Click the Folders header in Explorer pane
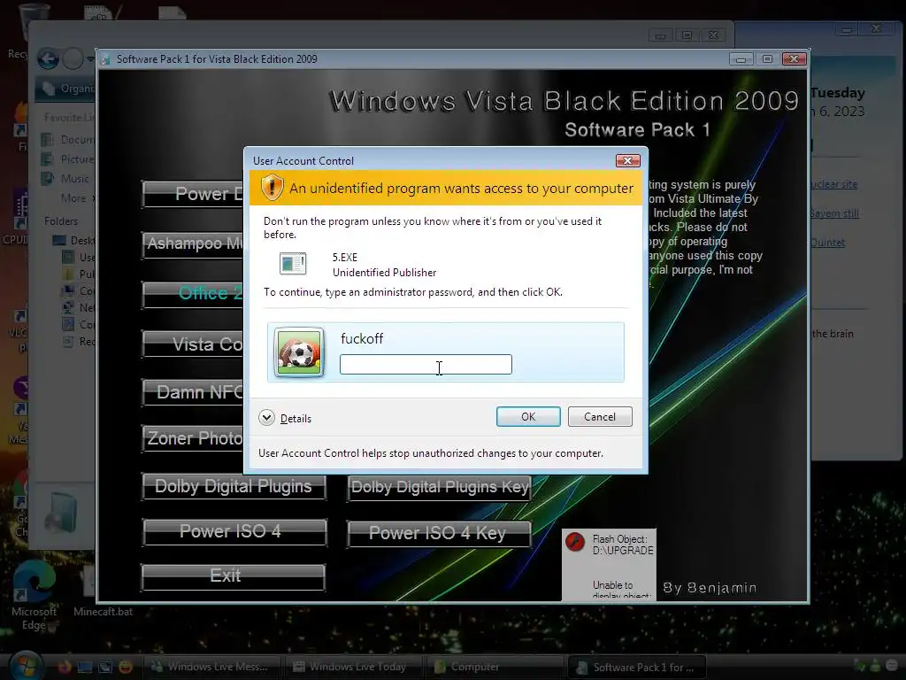Viewport: 906px width, 680px height. click(x=61, y=220)
